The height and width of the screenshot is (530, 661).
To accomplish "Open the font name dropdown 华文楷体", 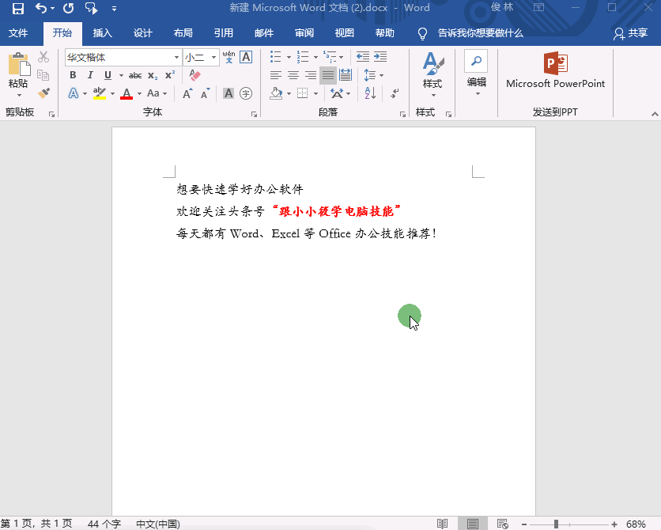I will (x=176, y=58).
